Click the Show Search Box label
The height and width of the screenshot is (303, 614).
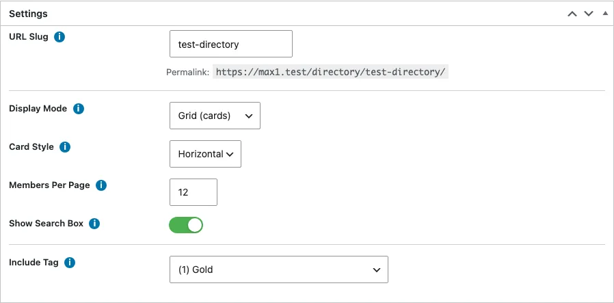click(x=46, y=224)
